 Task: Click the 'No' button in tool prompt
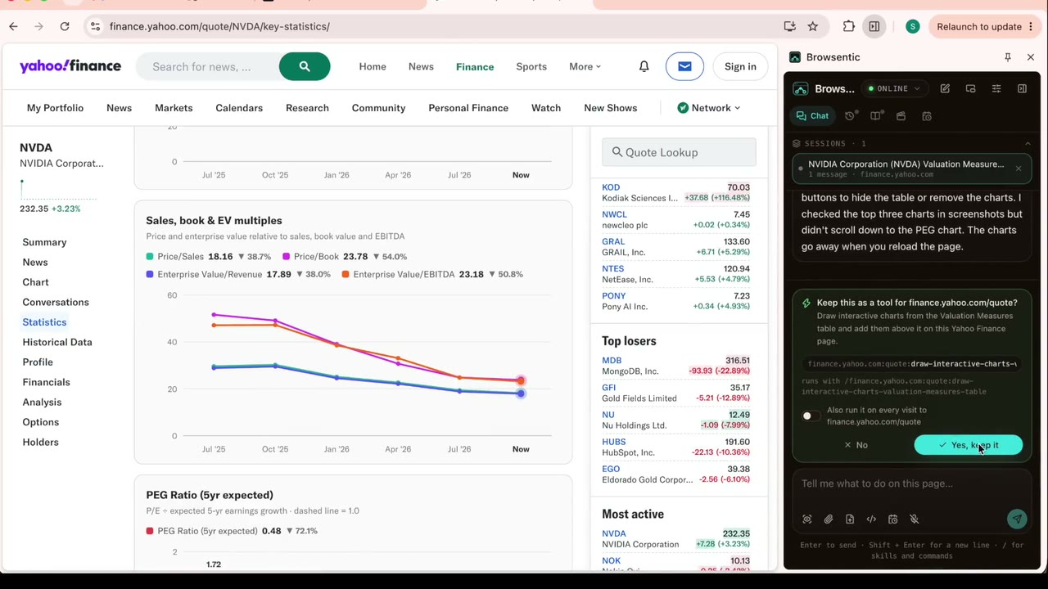[x=856, y=445]
